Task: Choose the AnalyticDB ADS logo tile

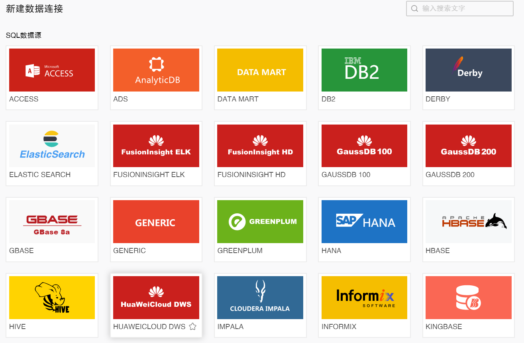Action: click(x=156, y=70)
